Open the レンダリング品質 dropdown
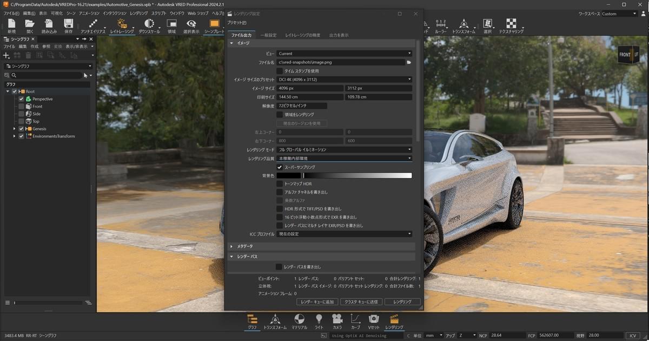The height and width of the screenshot is (341, 649). coord(345,159)
